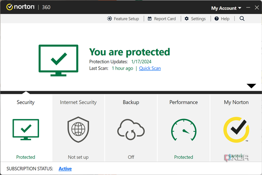Click the '1 hour ago' last scan text
This screenshot has height=175, width=262.
(x=122, y=68)
